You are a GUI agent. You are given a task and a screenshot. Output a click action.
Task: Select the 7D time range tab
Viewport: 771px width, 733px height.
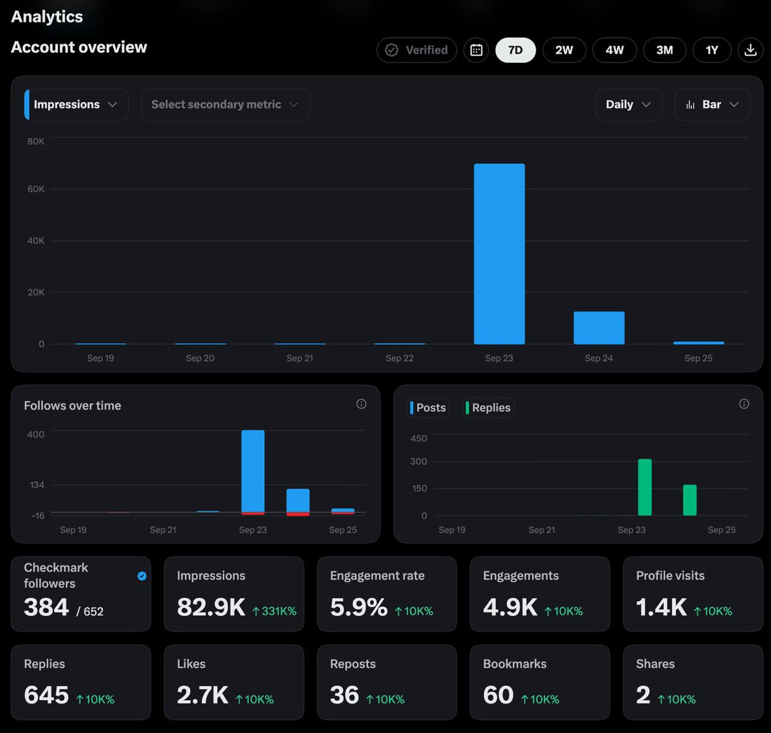click(x=515, y=50)
